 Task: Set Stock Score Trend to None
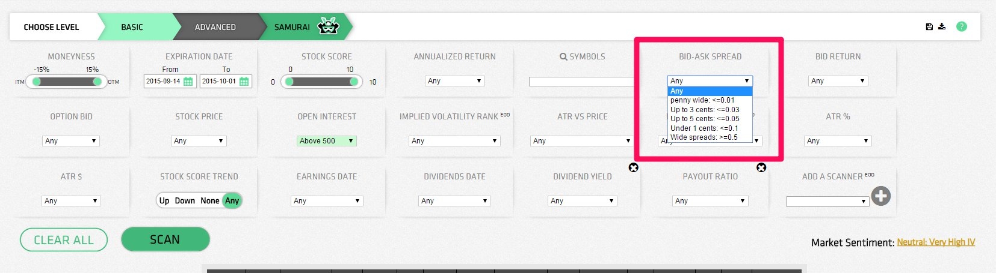(210, 201)
